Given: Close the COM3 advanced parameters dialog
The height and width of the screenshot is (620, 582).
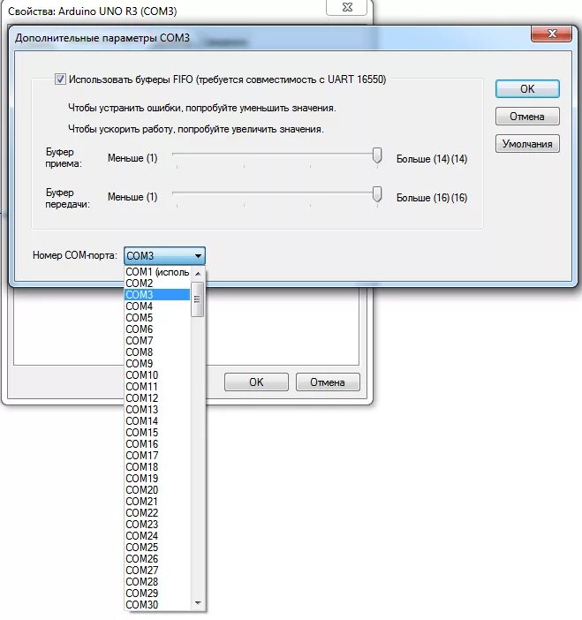Looking at the screenshot, I should tap(552, 34).
